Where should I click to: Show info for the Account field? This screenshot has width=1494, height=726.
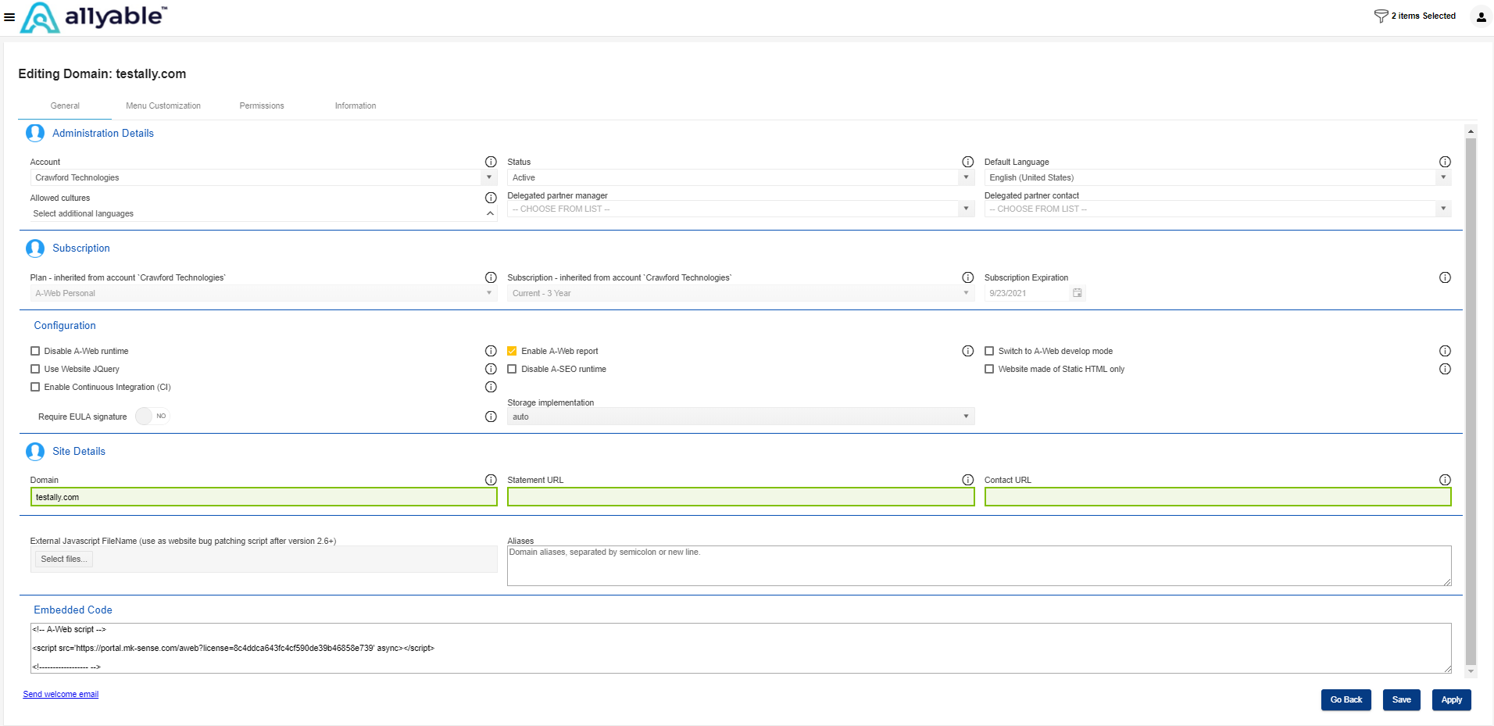point(491,162)
